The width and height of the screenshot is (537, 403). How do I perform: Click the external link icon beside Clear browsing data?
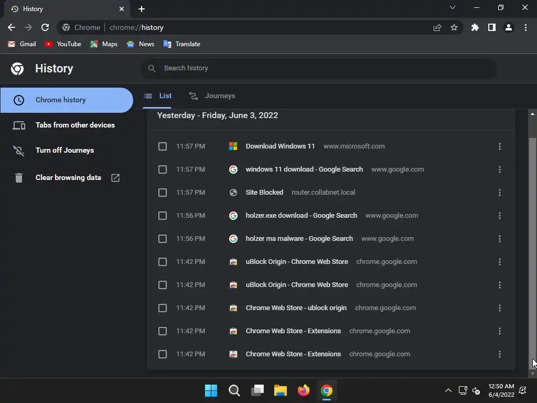[115, 177]
